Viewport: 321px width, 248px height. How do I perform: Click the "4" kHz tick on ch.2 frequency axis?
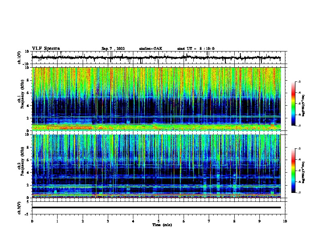[28, 173]
